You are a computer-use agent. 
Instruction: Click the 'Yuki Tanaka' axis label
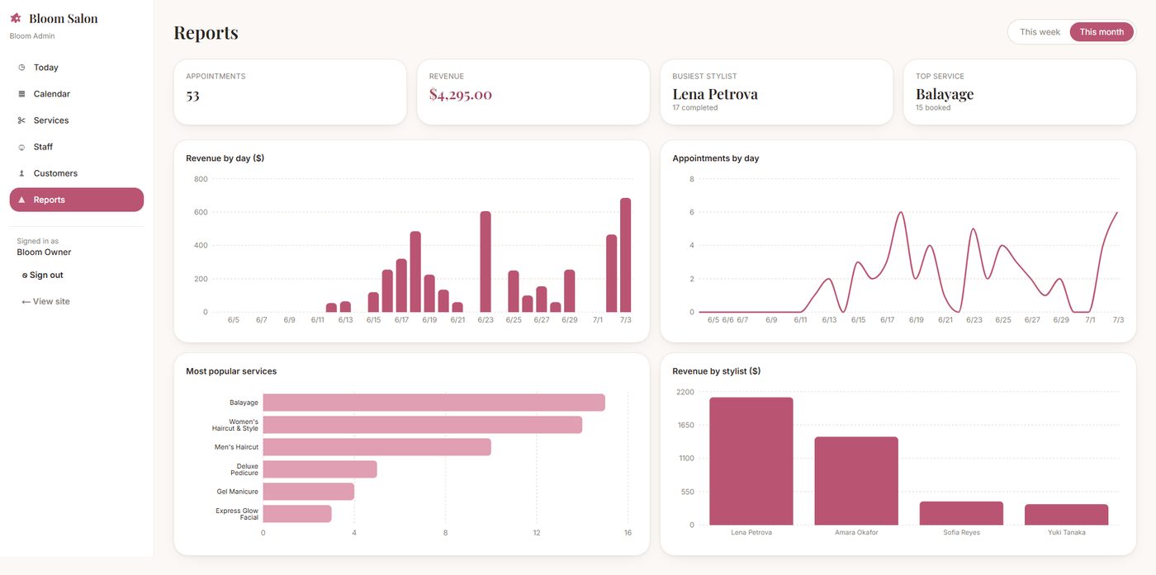[1067, 533]
